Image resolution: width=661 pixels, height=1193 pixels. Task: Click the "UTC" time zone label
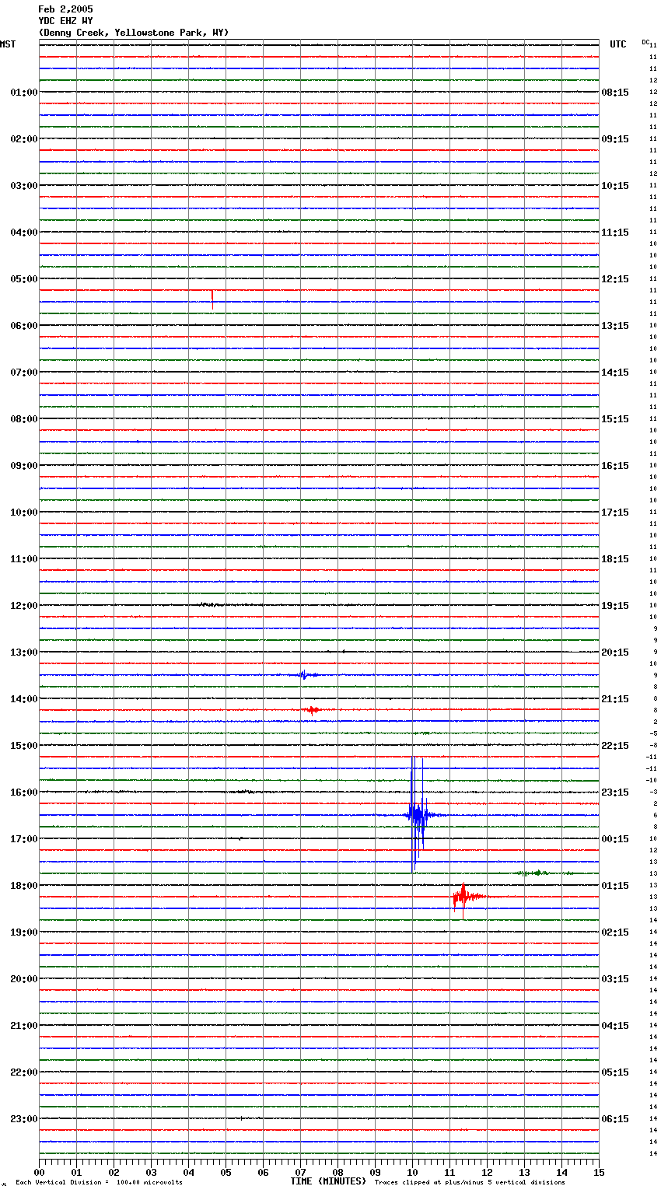pyautogui.click(x=618, y=44)
